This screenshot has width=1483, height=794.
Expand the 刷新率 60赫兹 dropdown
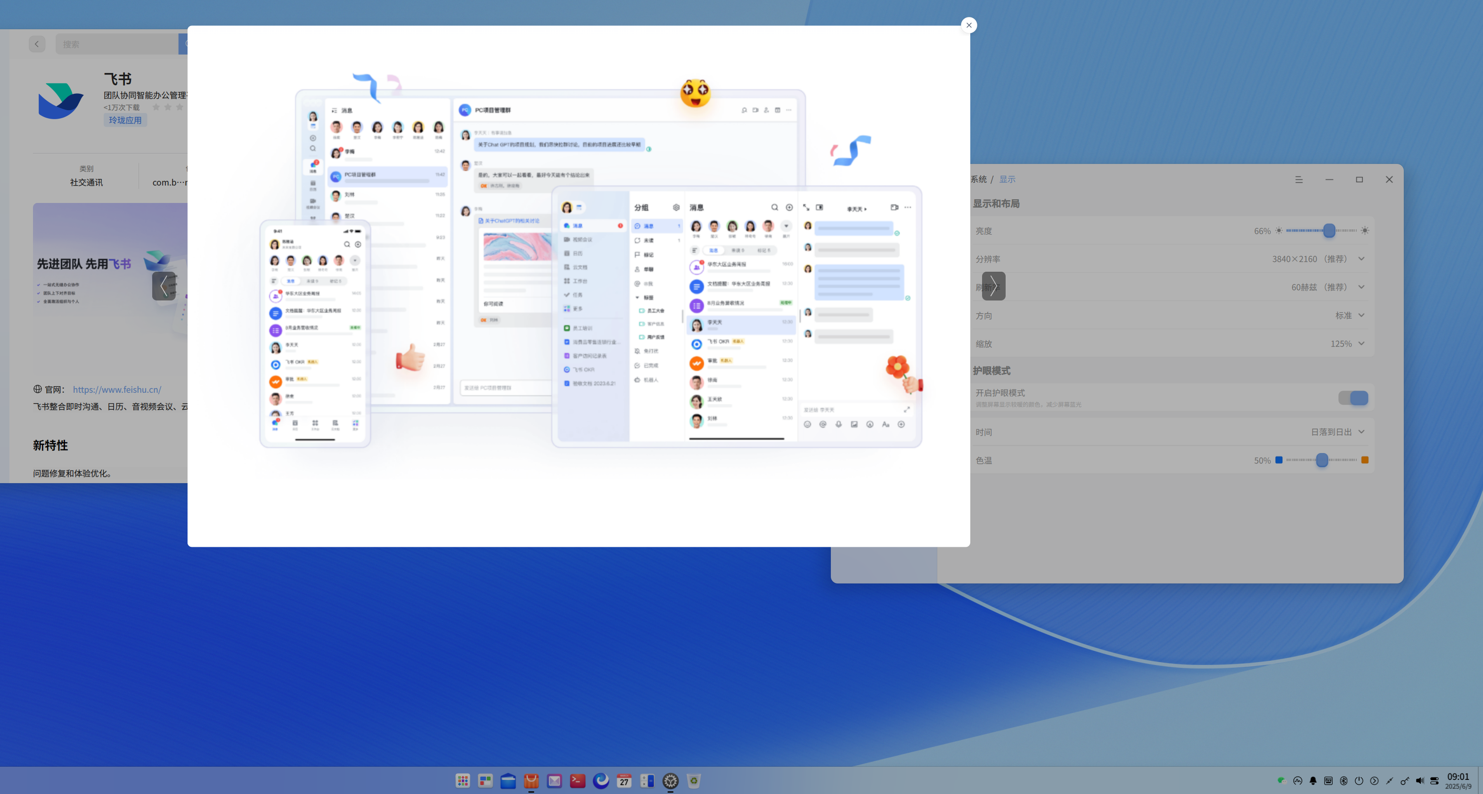[x=1328, y=287]
